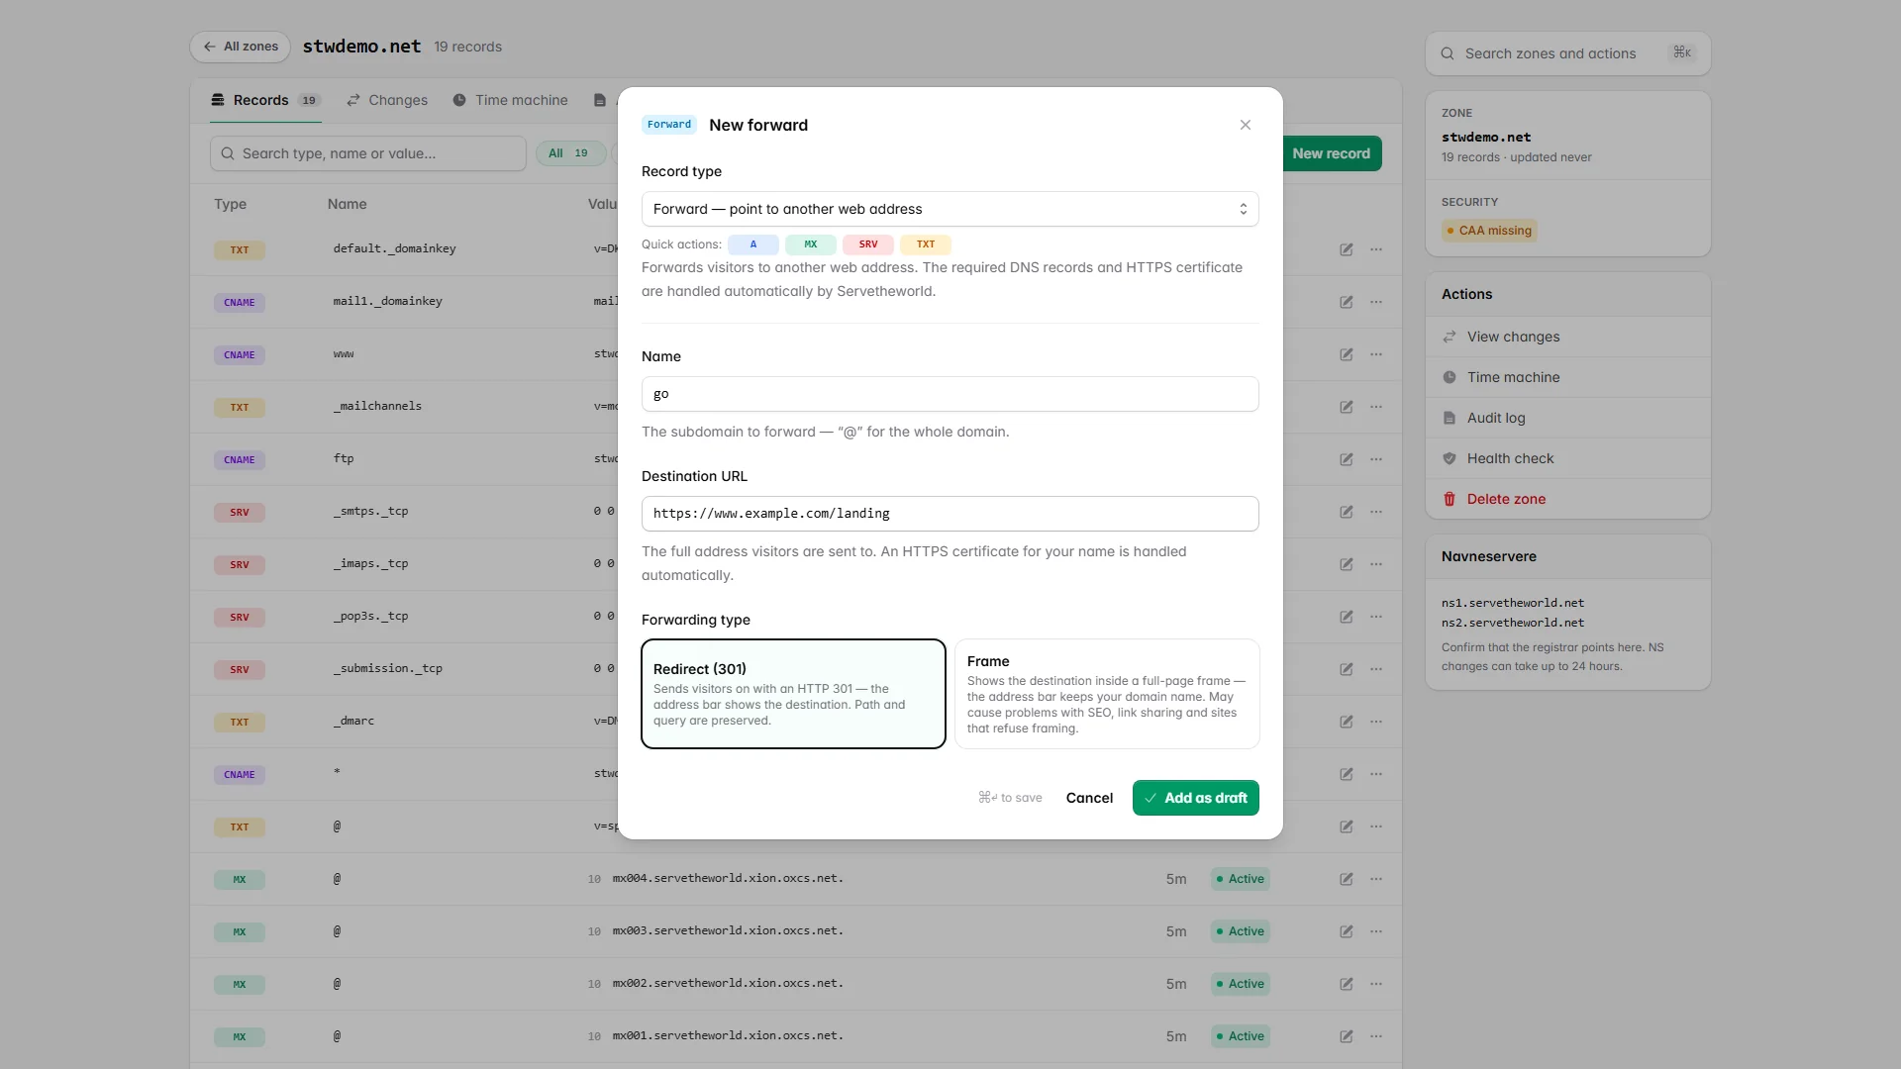Select the All 19 filter chip
The image size is (1901, 1069).
tap(569, 153)
